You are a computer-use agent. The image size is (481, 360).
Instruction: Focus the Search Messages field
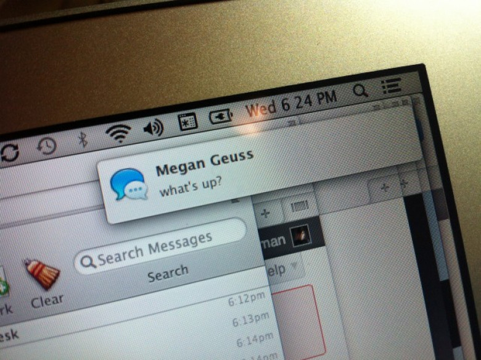click(x=160, y=246)
